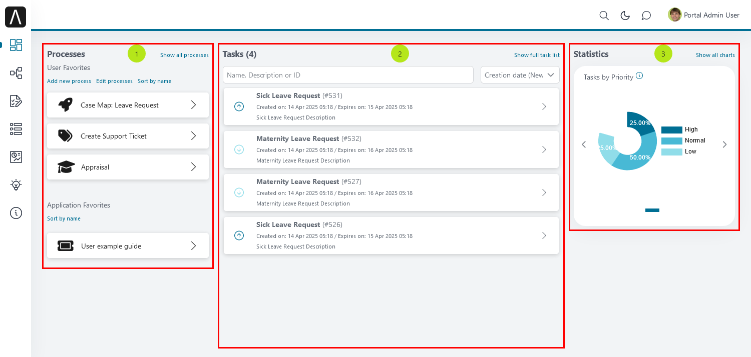
Task: Toggle the Normal legend swatch
Action: click(672, 140)
